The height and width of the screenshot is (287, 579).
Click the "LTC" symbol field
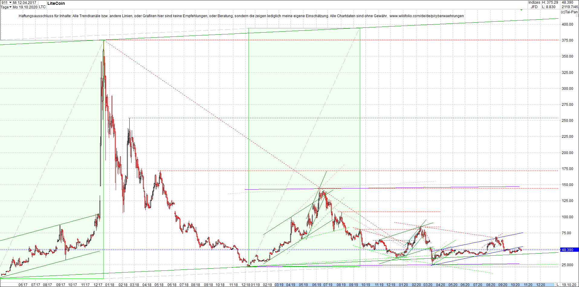42,7
